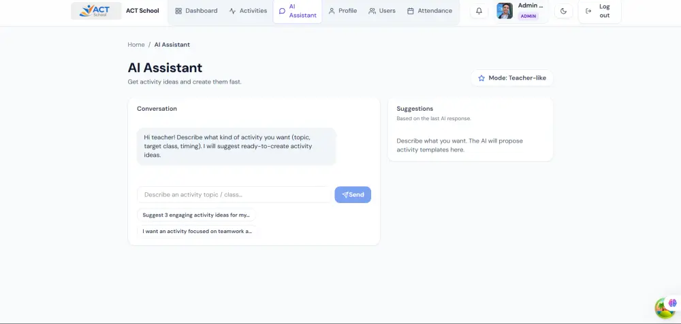The image size is (681, 324).
Task: Open the Dashboard tab
Action: tap(196, 11)
